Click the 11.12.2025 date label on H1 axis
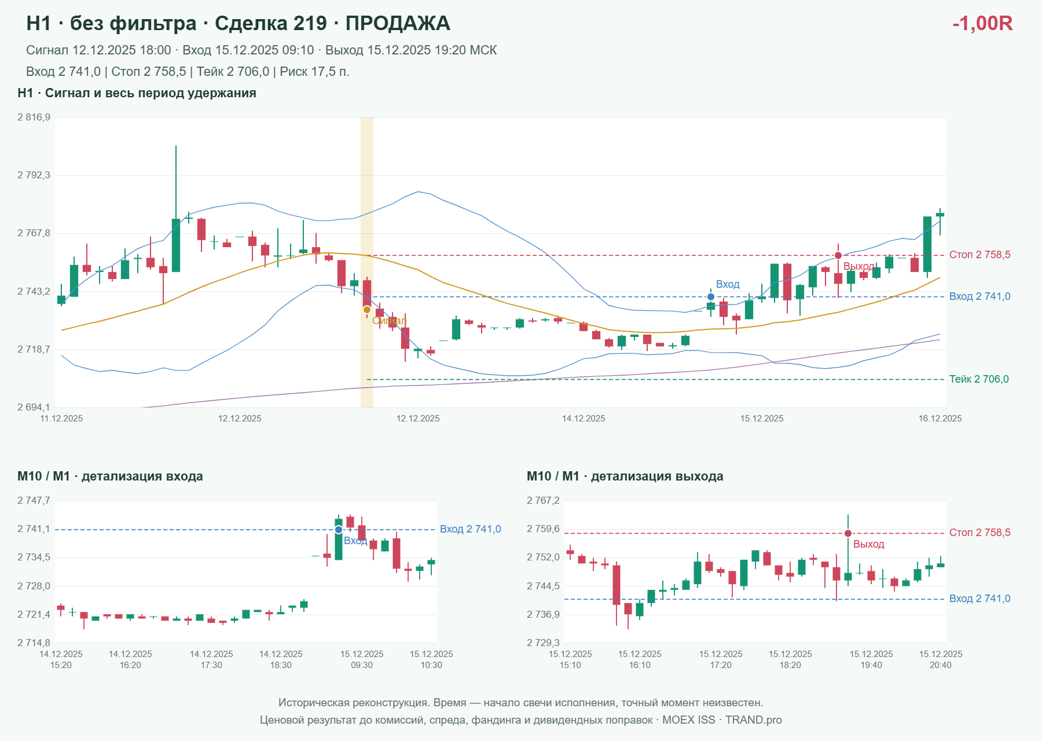The height and width of the screenshot is (741, 1042). pos(61,419)
